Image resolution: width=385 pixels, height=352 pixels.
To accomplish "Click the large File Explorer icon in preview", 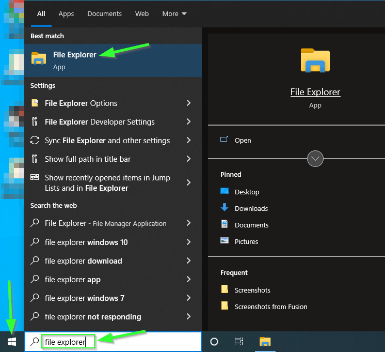I will click(x=315, y=60).
